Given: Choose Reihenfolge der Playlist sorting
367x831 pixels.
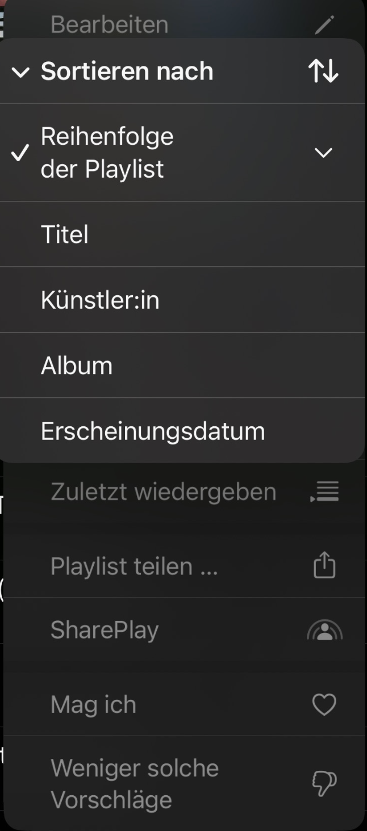Looking at the screenshot, I should coord(107,153).
